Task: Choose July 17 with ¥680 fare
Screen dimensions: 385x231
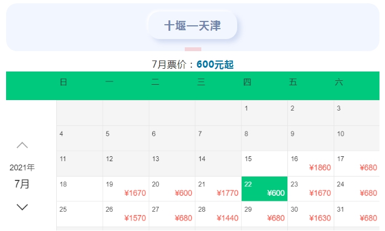Action: [x=357, y=163]
